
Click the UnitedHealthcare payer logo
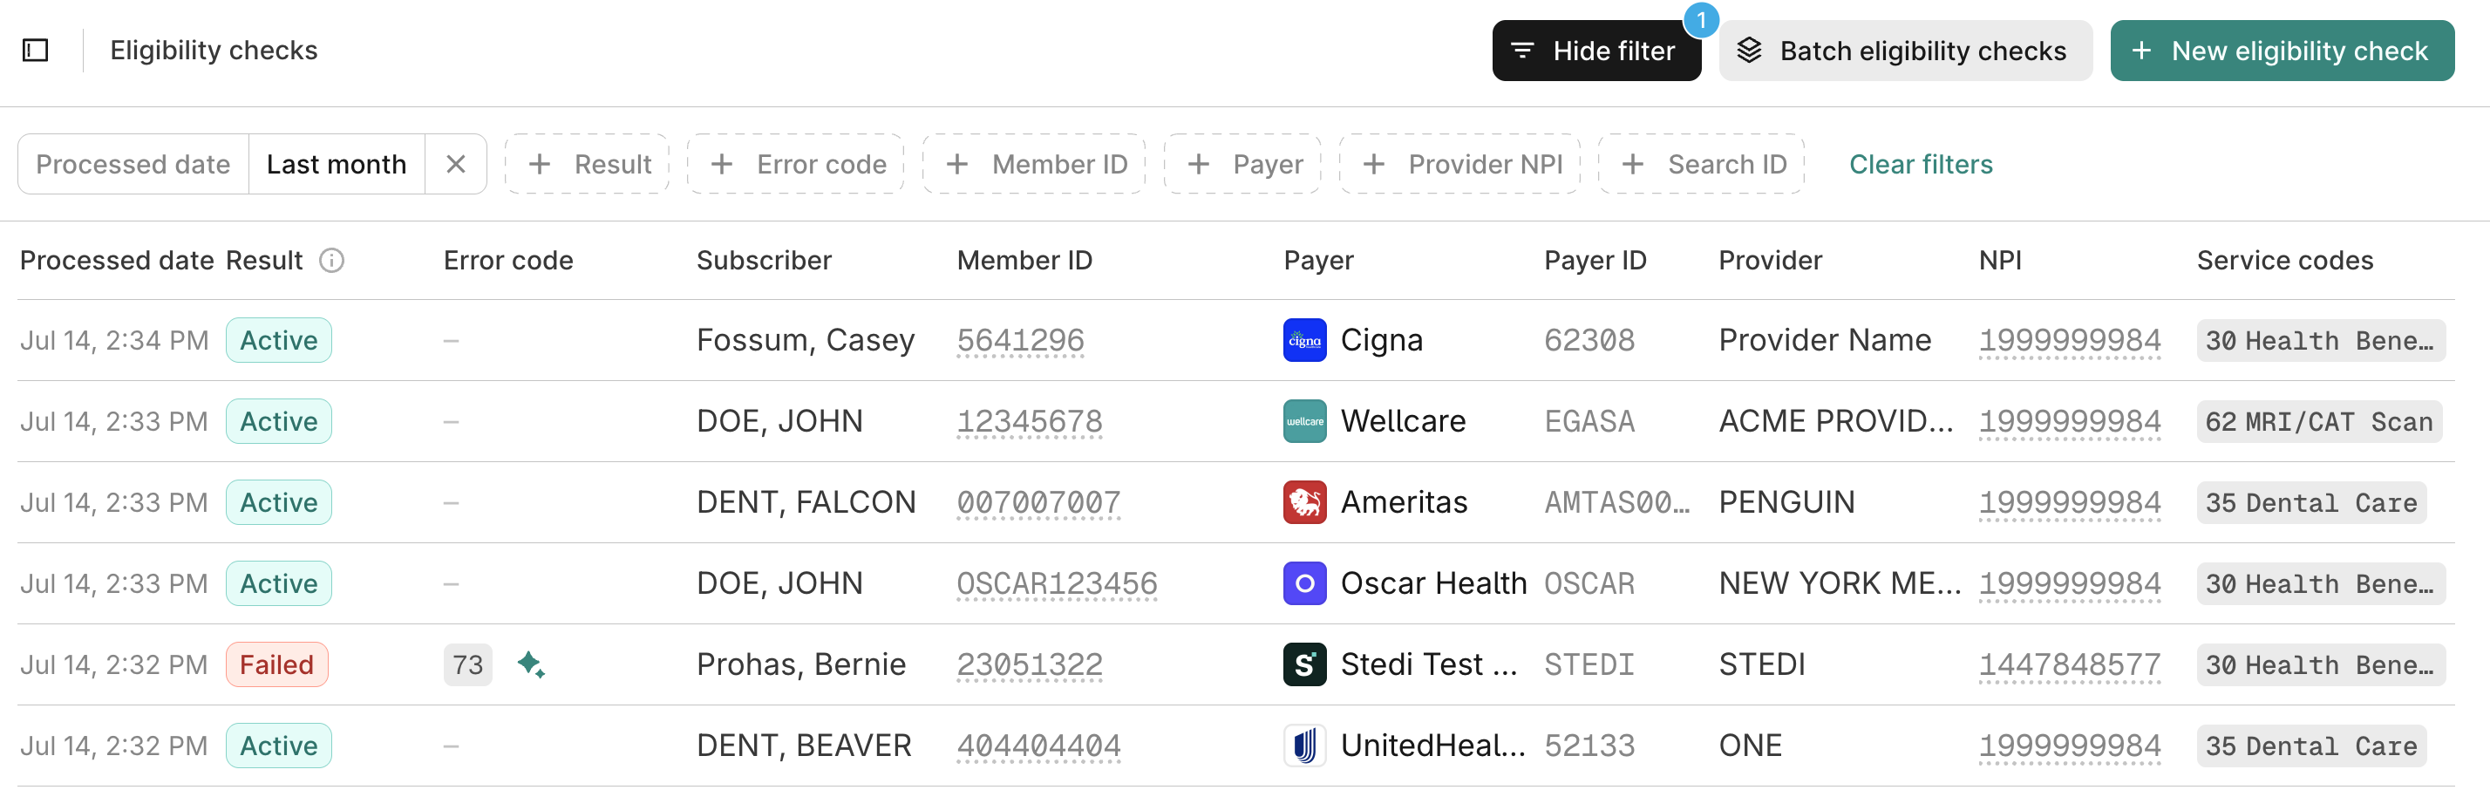[1304, 746]
